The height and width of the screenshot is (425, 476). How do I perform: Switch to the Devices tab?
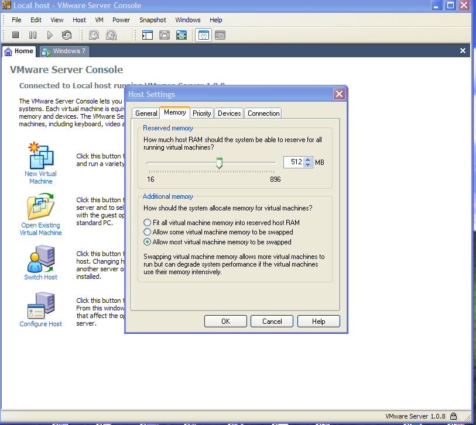pos(229,113)
